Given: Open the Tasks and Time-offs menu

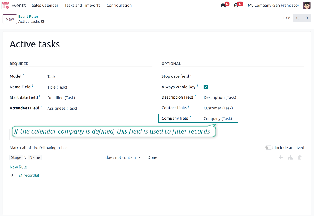Looking at the screenshot, I should point(82,5).
